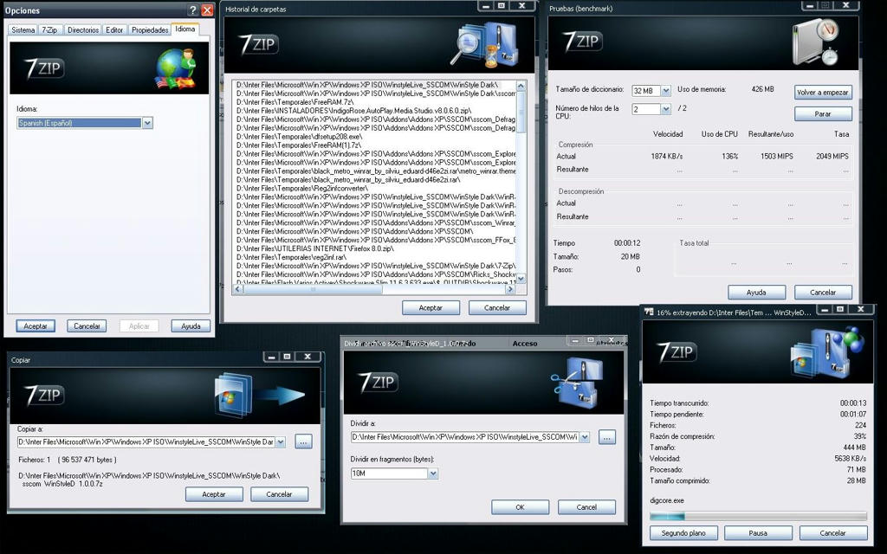The image size is (887, 554).
Task: Click Parar to stop the benchmark
Action: click(823, 113)
